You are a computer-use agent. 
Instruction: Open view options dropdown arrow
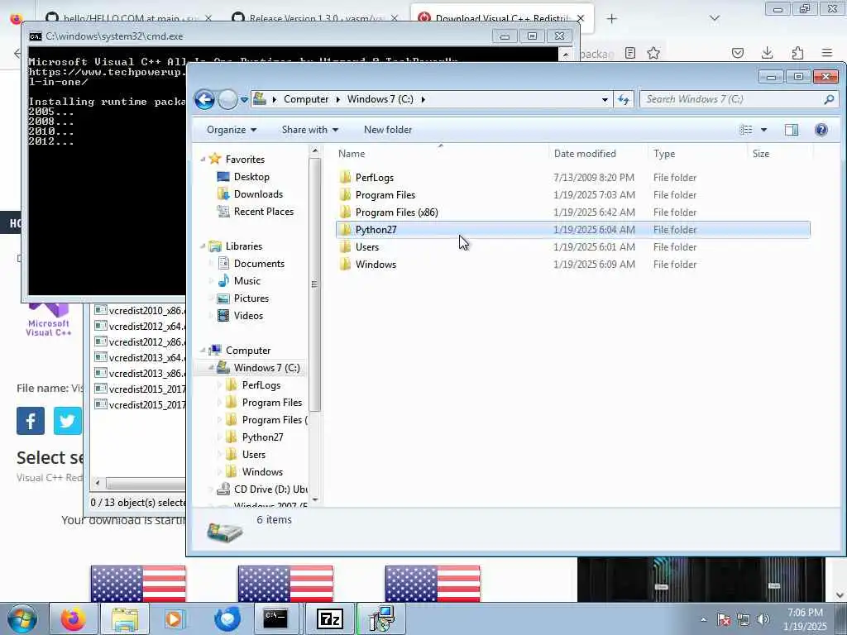click(x=763, y=130)
